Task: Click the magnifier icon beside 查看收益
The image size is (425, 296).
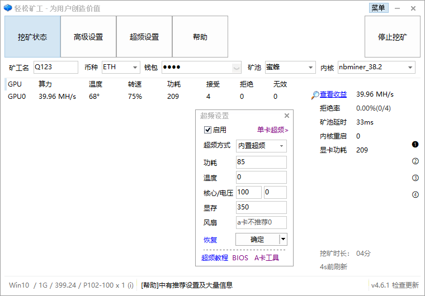Action: coord(315,95)
